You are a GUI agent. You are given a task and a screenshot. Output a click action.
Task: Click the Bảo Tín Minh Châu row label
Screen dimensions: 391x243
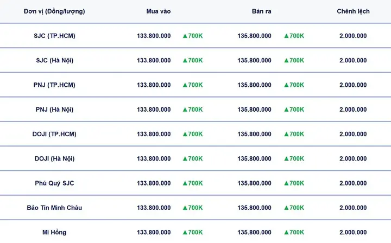coord(54,208)
